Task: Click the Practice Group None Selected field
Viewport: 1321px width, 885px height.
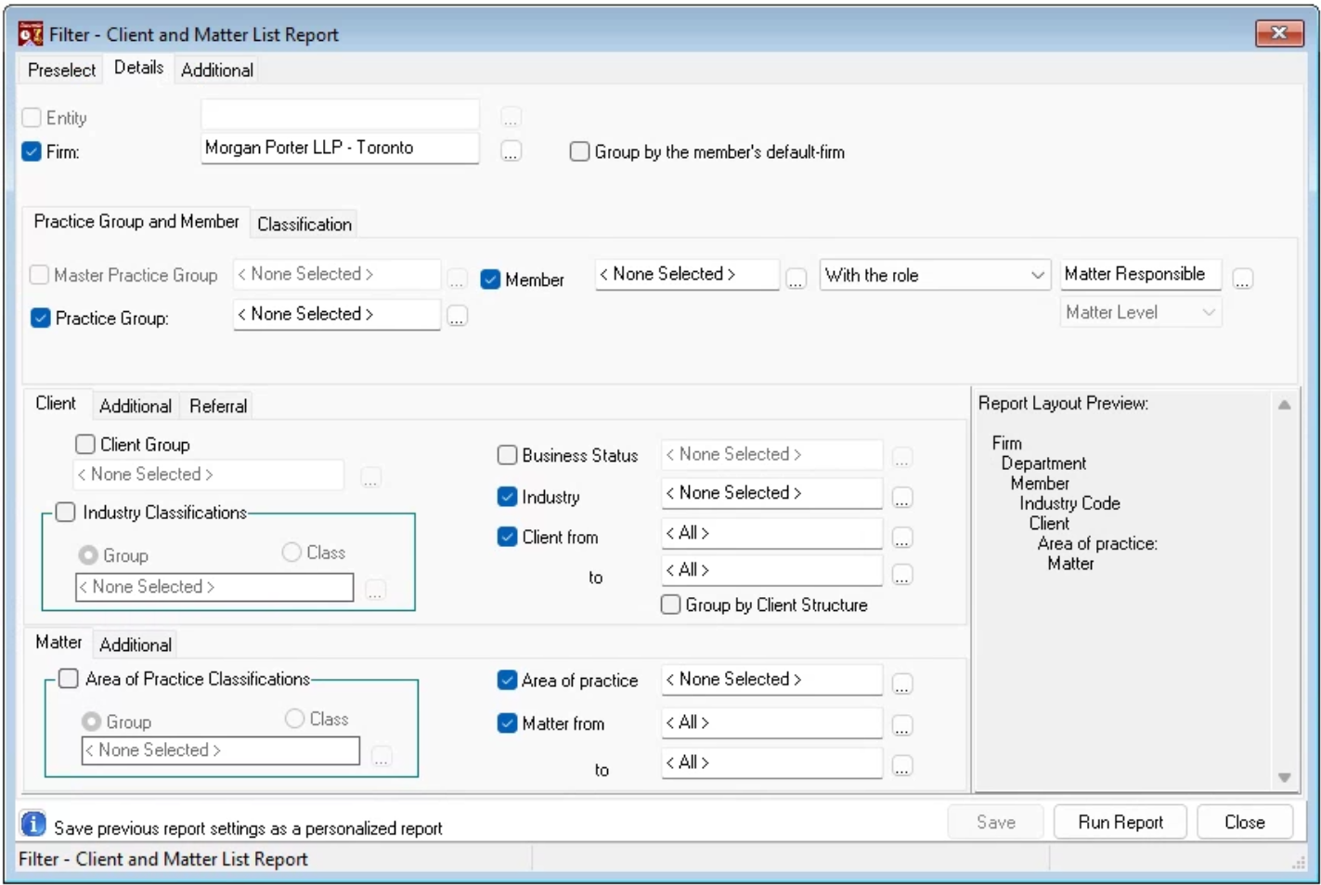Action: (x=336, y=314)
